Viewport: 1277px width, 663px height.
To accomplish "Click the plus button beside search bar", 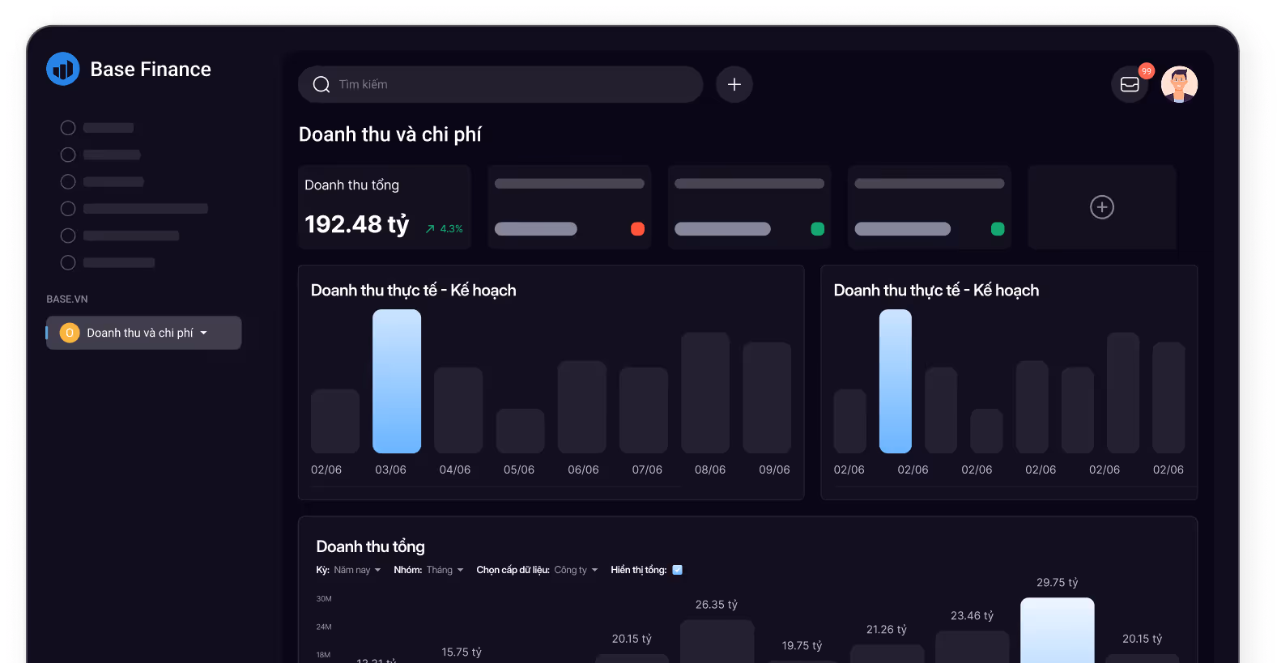I will (734, 84).
